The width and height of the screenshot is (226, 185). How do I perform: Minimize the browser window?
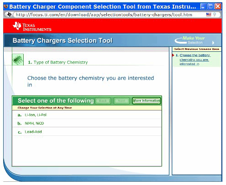click(203, 6)
